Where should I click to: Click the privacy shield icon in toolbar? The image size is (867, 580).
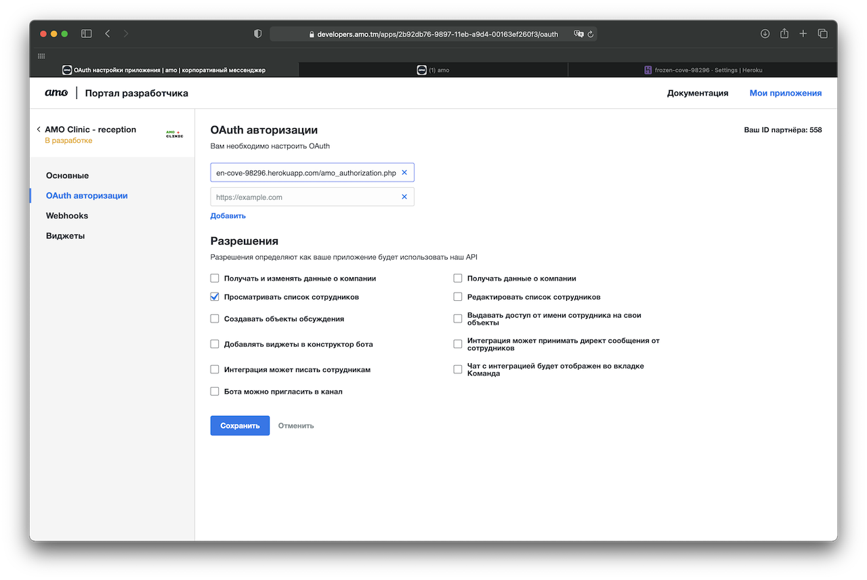pos(257,34)
